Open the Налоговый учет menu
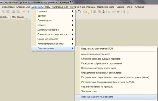Image resolution: width=158 pixels, height=101 pixels. tap(60, 7)
